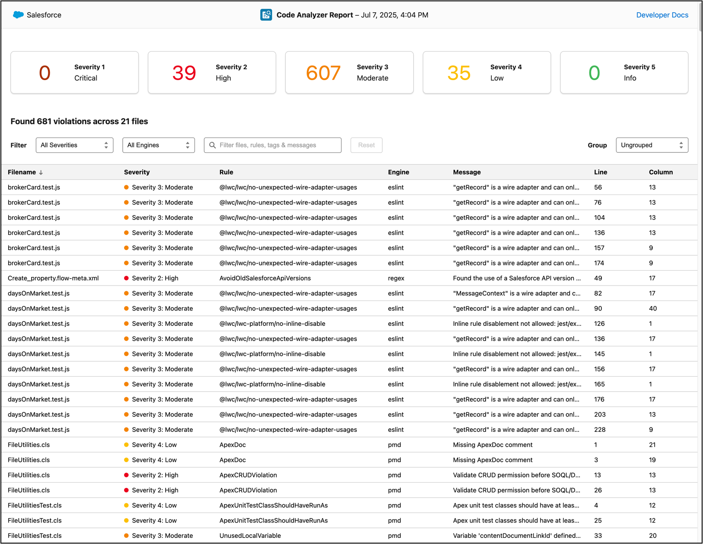Click the search magnifier icon in filter box
This screenshot has height=544, width=703.
click(x=213, y=145)
